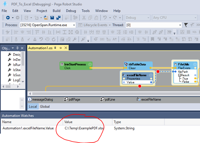This screenshot has width=200, height=143.
Task: Pin the Automation1.os tab
Action: coord(61,48)
